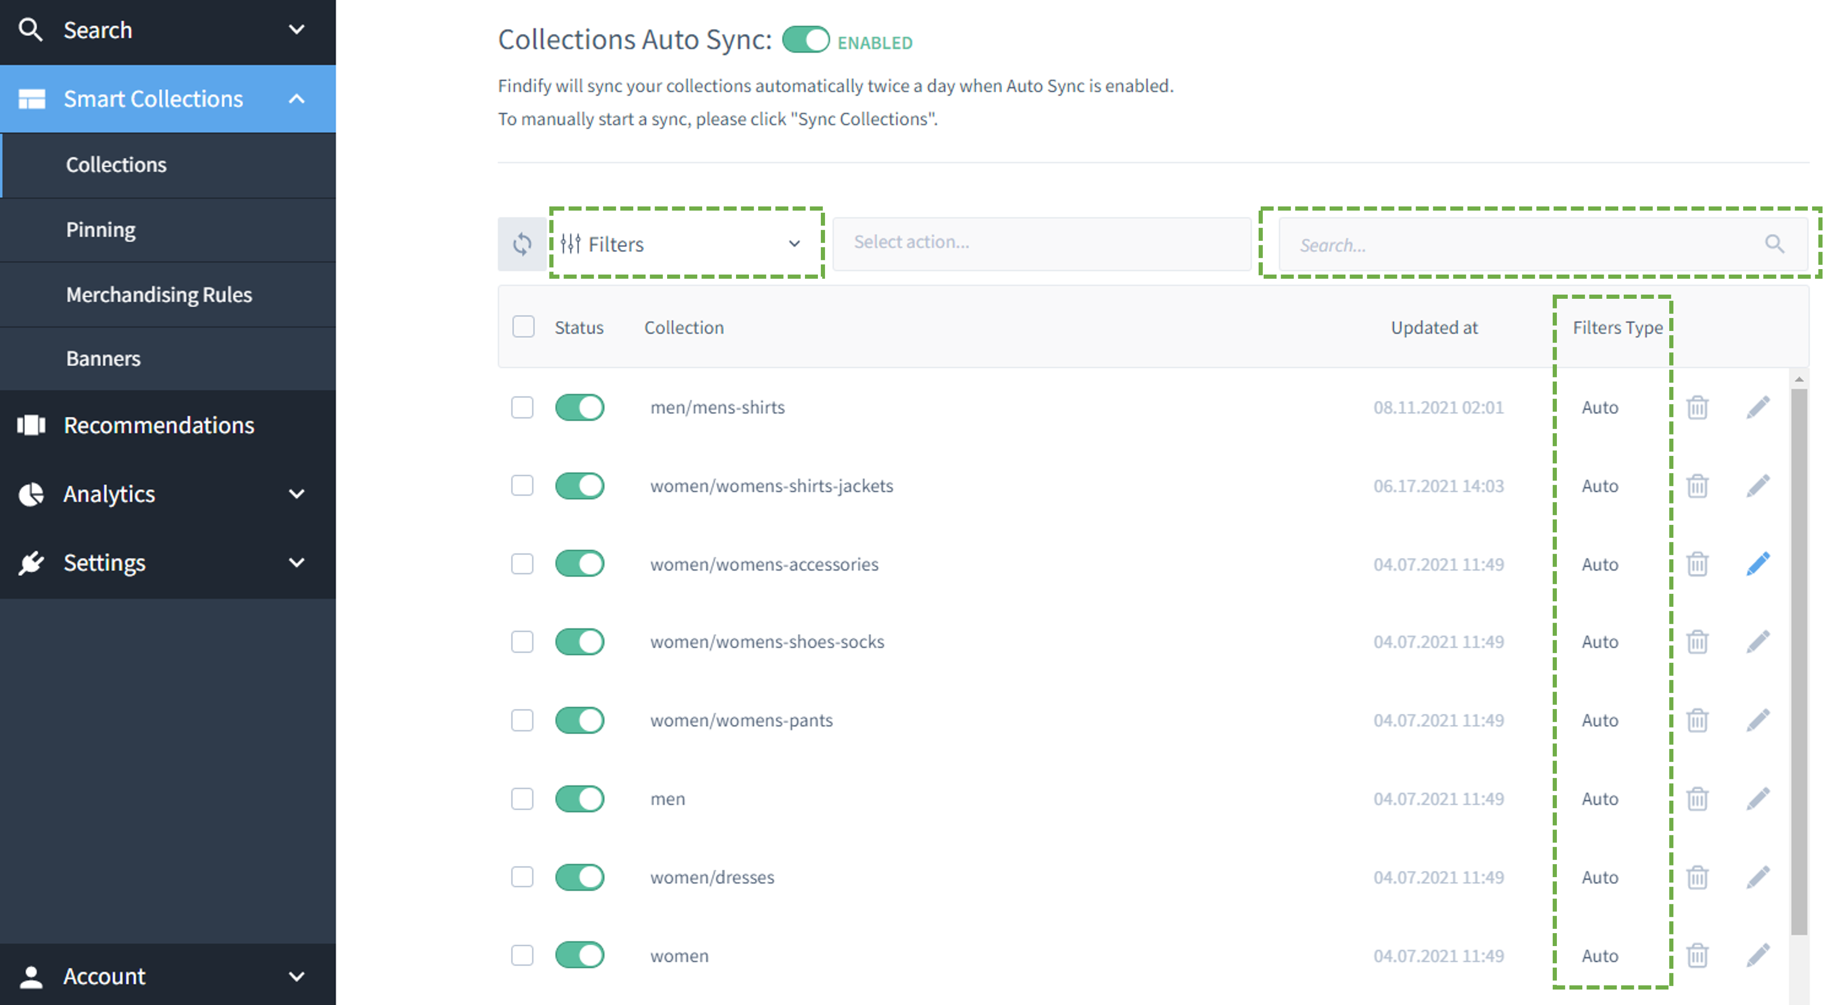Click the Recommendations sidebar icon
1838x1005 pixels.
[x=31, y=425]
